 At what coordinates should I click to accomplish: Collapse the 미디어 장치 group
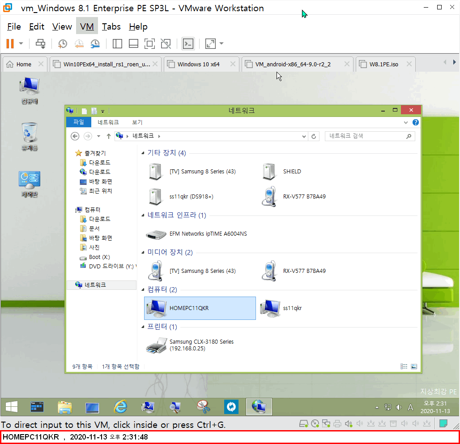pyautogui.click(x=143, y=253)
